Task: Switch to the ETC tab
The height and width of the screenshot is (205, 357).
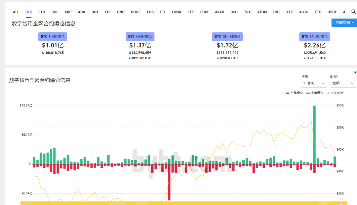Action: pyautogui.click(x=318, y=12)
